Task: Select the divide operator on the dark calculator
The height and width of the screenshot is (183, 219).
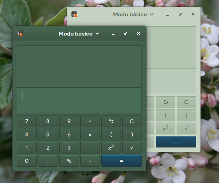Action: coord(90,121)
